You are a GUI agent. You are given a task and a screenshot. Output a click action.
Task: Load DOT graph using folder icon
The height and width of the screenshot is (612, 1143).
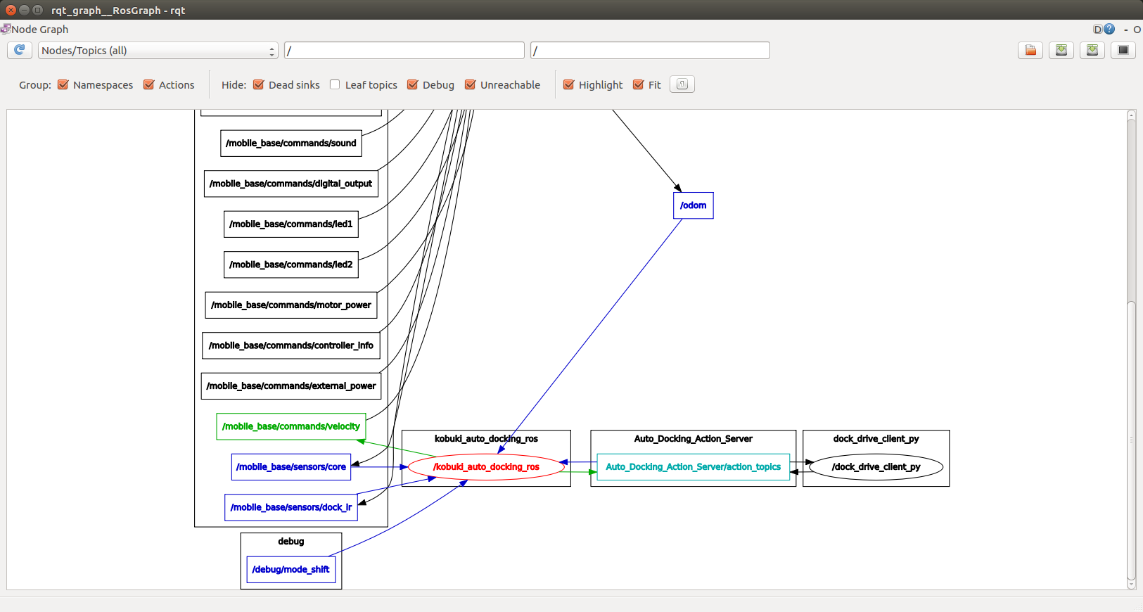pyautogui.click(x=1030, y=50)
